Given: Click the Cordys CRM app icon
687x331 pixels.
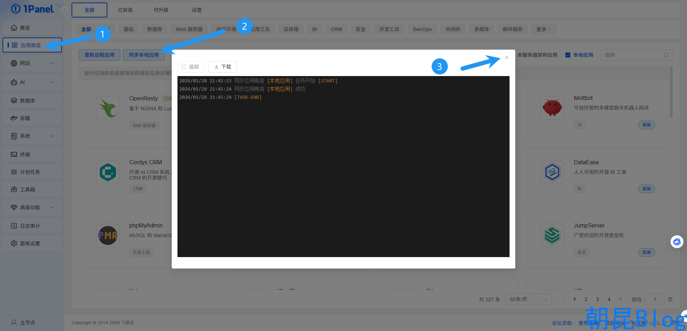Looking at the screenshot, I should click(108, 172).
